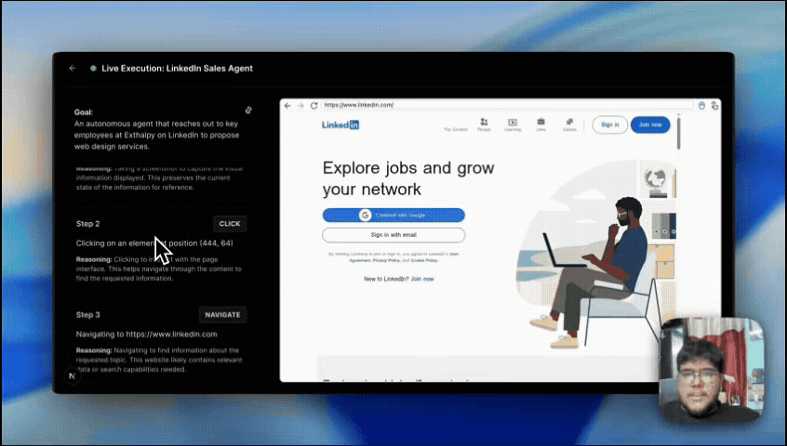Click the presenter webcam thumbnail

tap(713, 370)
